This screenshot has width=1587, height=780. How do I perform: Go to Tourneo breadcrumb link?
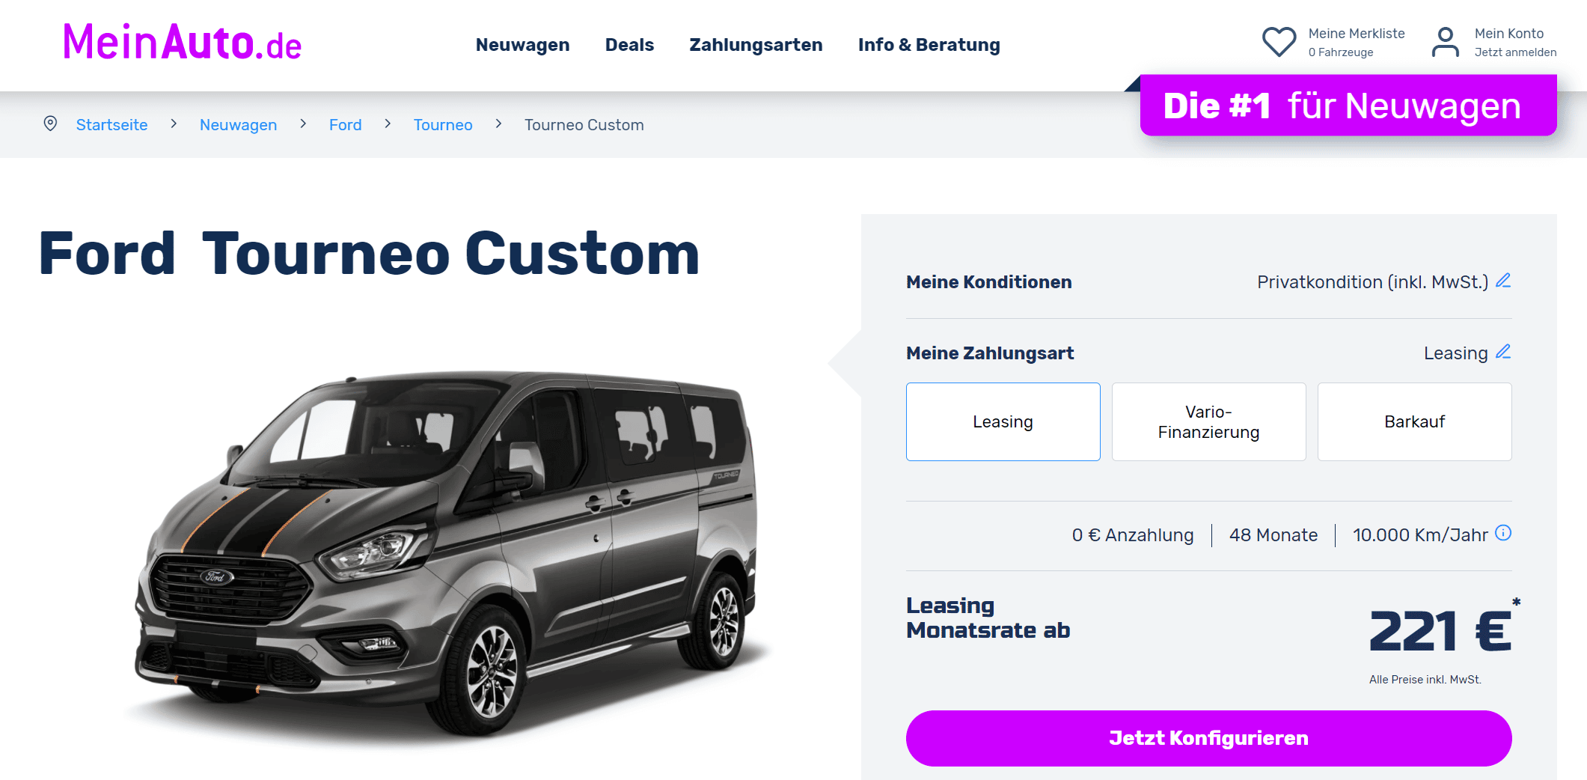tap(443, 125)
